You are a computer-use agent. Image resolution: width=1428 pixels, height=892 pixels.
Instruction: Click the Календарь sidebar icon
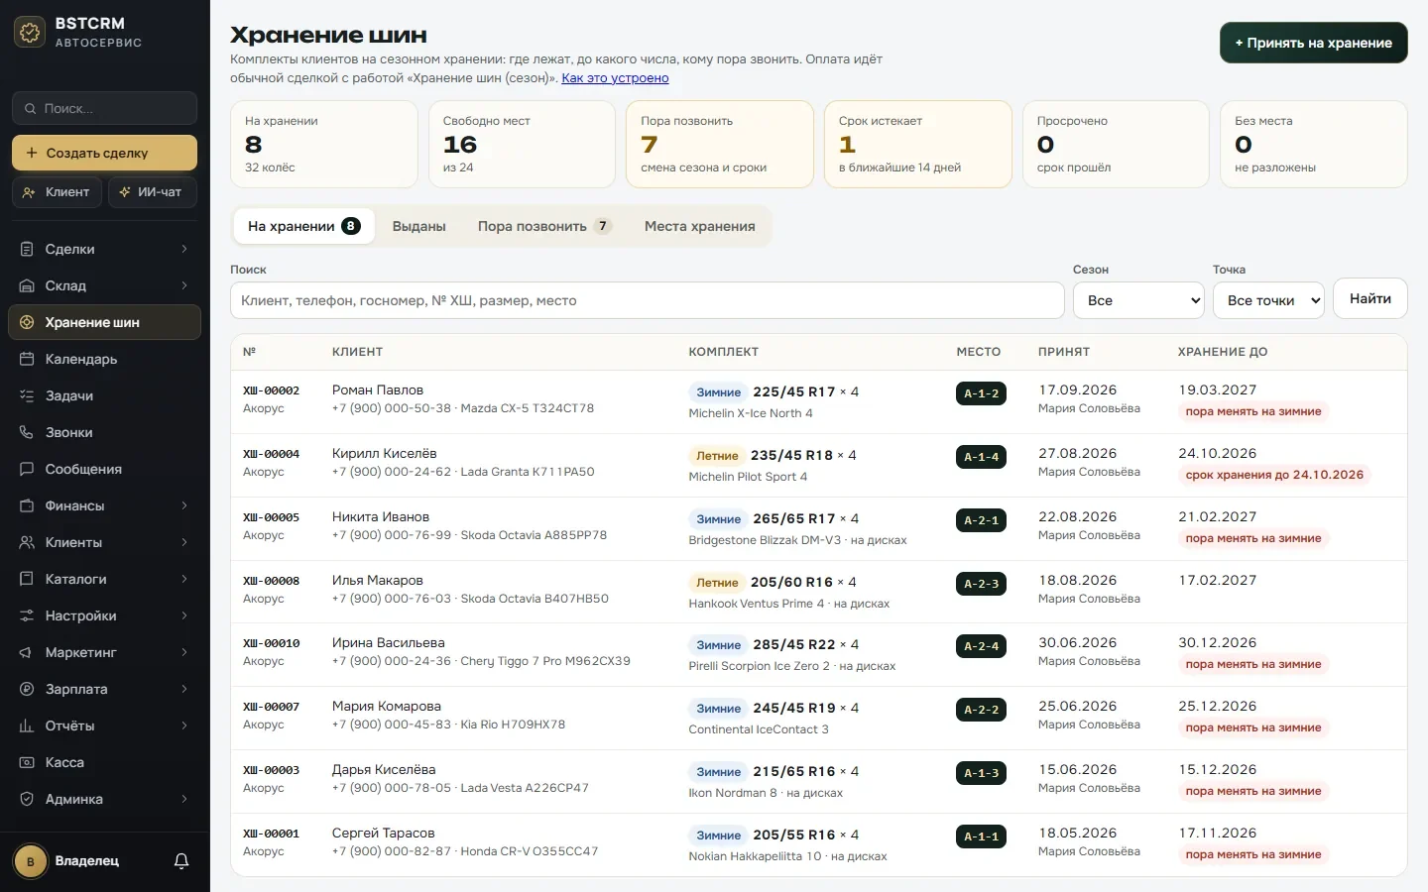pos(27,359)
